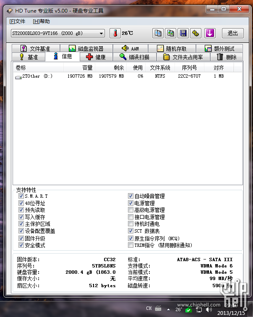Click the thermometer temperature icon

point(115,33)
